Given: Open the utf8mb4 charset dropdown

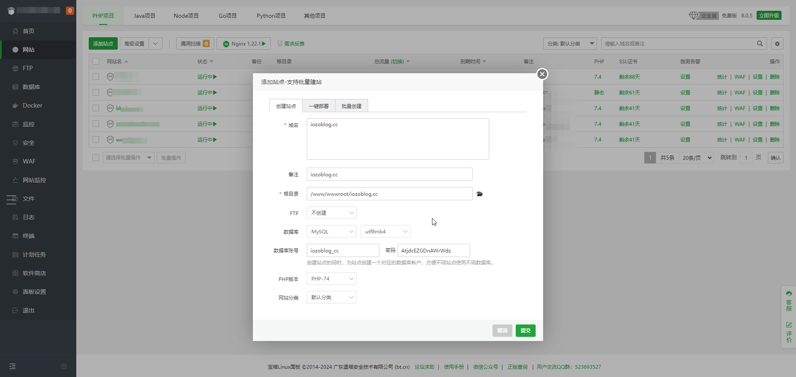Looking at the screenshot, I should (385, 232).
